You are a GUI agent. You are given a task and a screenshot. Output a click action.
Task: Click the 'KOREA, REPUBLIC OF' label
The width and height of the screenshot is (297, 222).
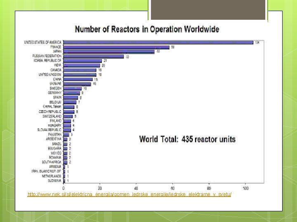pos(47,60)
